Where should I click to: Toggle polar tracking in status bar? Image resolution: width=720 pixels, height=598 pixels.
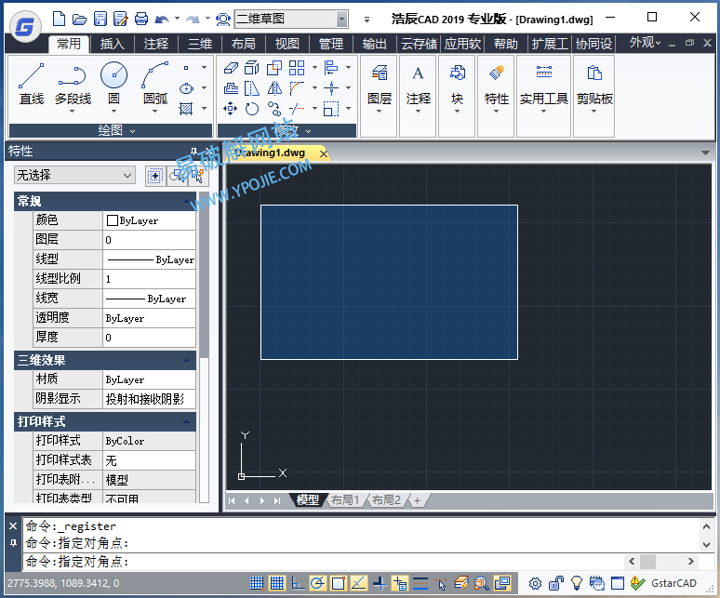click(318, 584)
